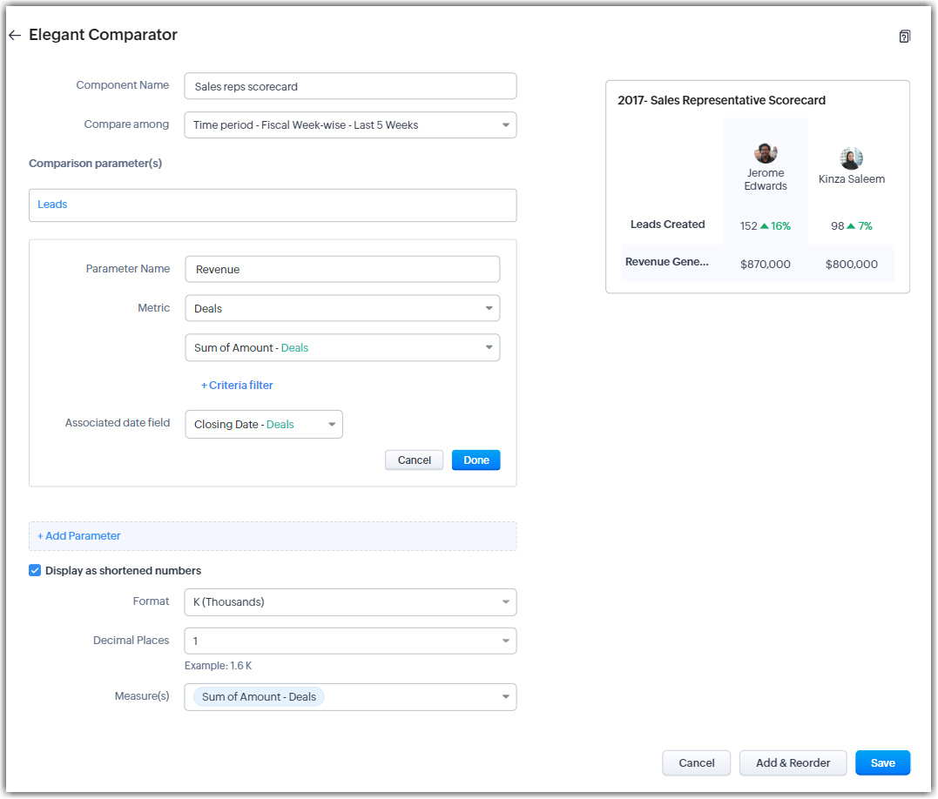Viewport: 938px width, 799px height.
Task: Click the Leads comparison parameter
Action: (x=52, y=205)
